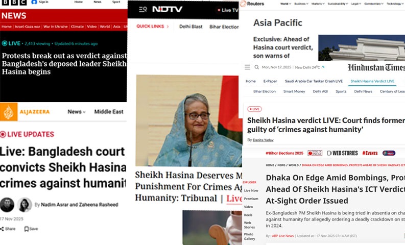Expand the NDTV Quick Links arrow
Viewport: 405px width, 245px height.
click(x=168, y=27)
